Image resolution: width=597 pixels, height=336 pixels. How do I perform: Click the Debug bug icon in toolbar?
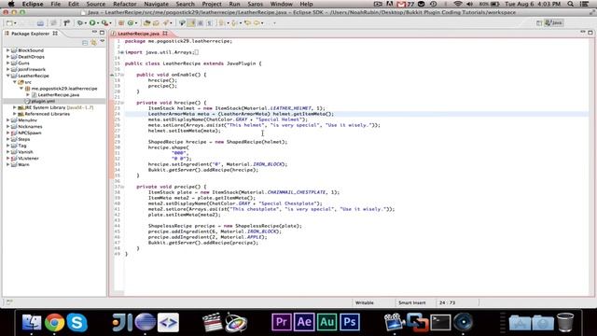[x=80, y=22]
